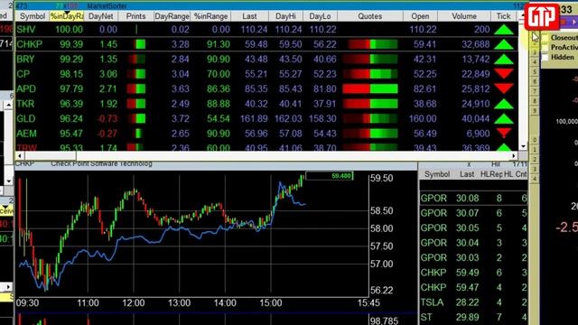Sort by the DayNet column header
Viewport: 578px width, 325px height.
[101, 16]
